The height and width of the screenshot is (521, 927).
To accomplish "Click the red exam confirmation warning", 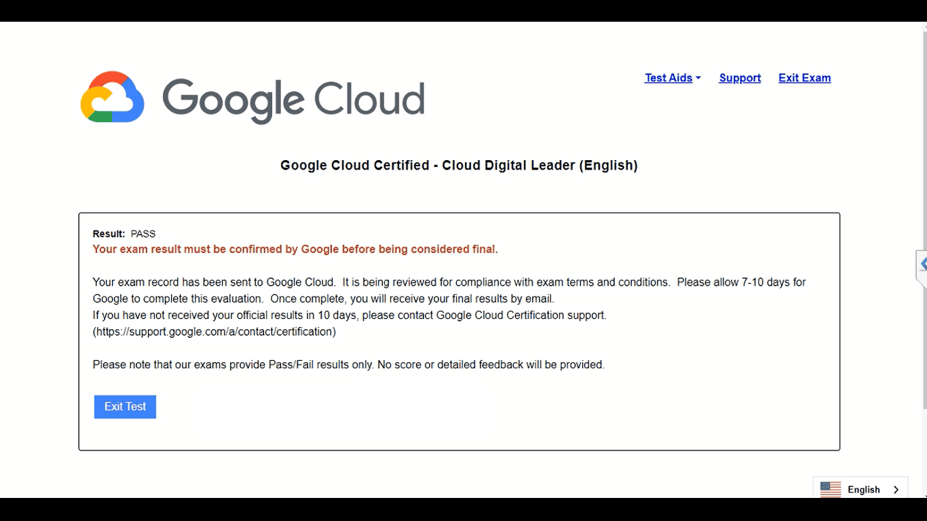I will pyautogui.click(x=295, y=250).
